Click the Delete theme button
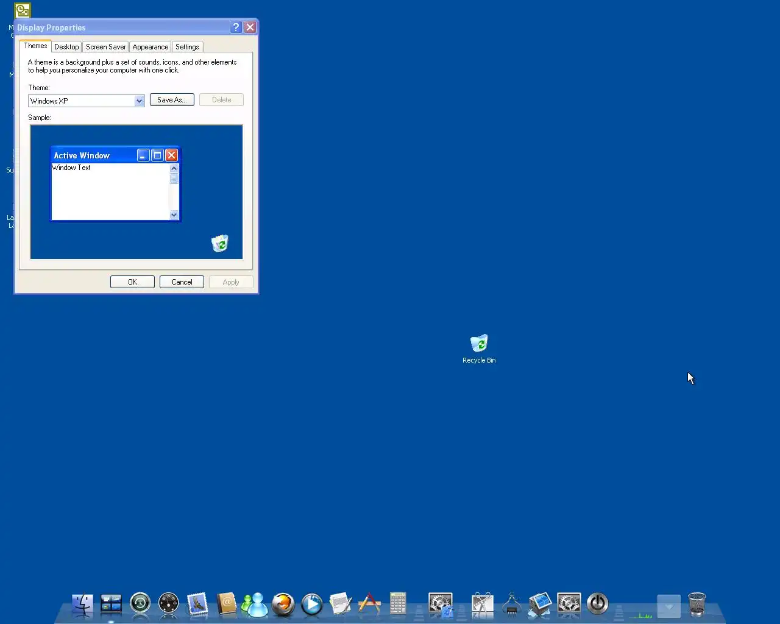This screenshot has width=780, height=624. 221,100
